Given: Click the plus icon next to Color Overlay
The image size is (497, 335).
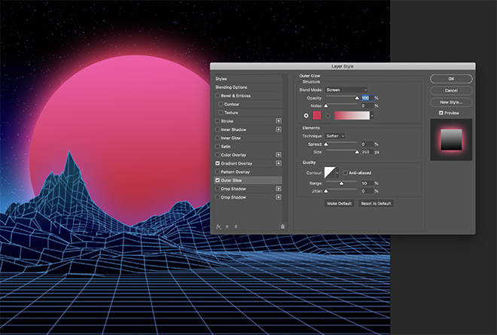Looking at the screenshot, I should tap(279, 154).
